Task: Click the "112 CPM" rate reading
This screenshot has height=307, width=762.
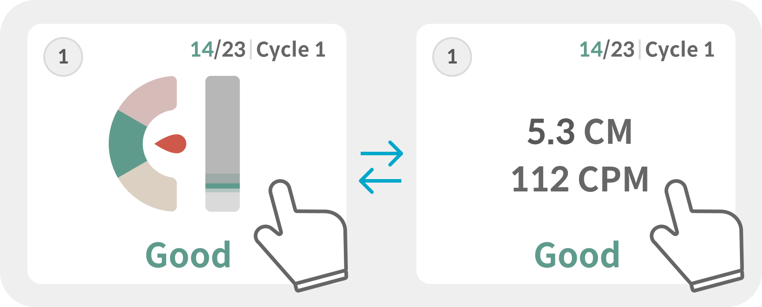Action: click(x=580, y=180)
